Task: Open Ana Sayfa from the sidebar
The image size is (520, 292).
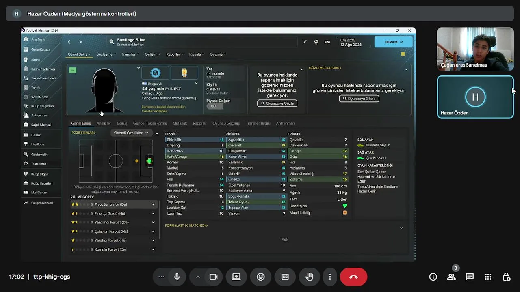Action: pyautogui.click(x=39, y=39)
